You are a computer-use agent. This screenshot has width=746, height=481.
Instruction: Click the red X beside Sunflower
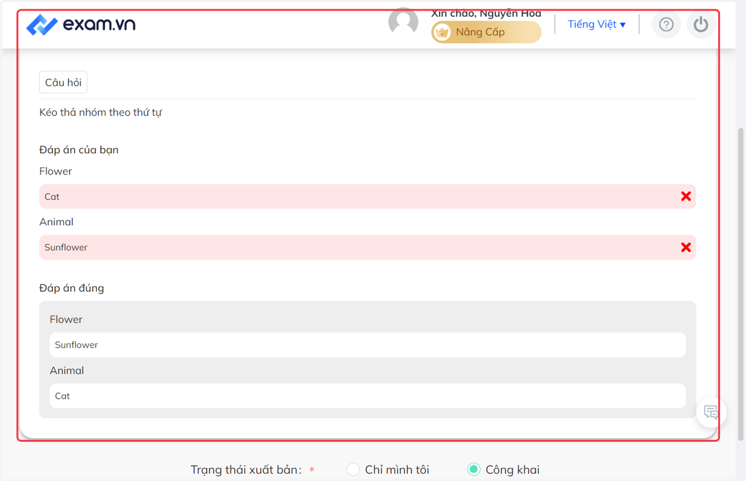(686, 247)
